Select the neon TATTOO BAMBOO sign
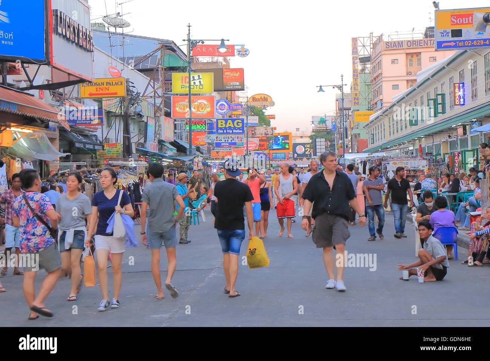This screenshot has width=490, height=361. pyautogui.click(x=196, y=125)
